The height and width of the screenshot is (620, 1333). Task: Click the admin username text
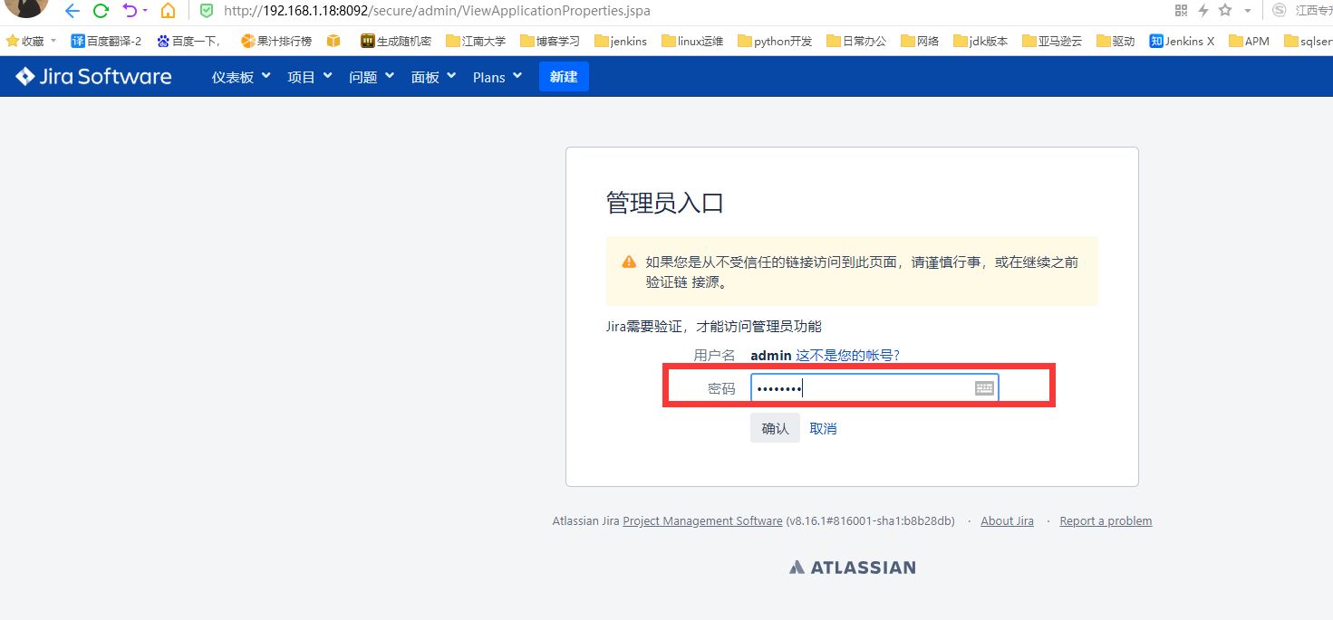pyautogui.click(x=771, y=356)
